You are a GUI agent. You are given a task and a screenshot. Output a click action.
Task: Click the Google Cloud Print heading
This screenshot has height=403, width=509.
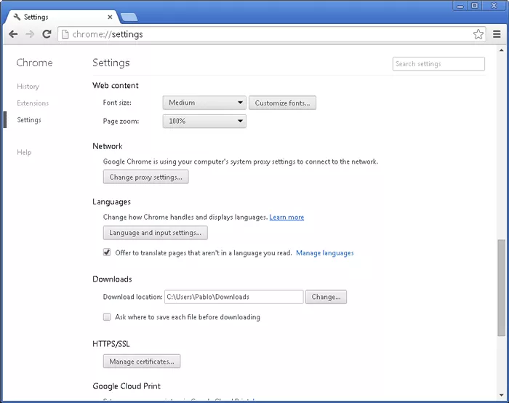(127, 386)
